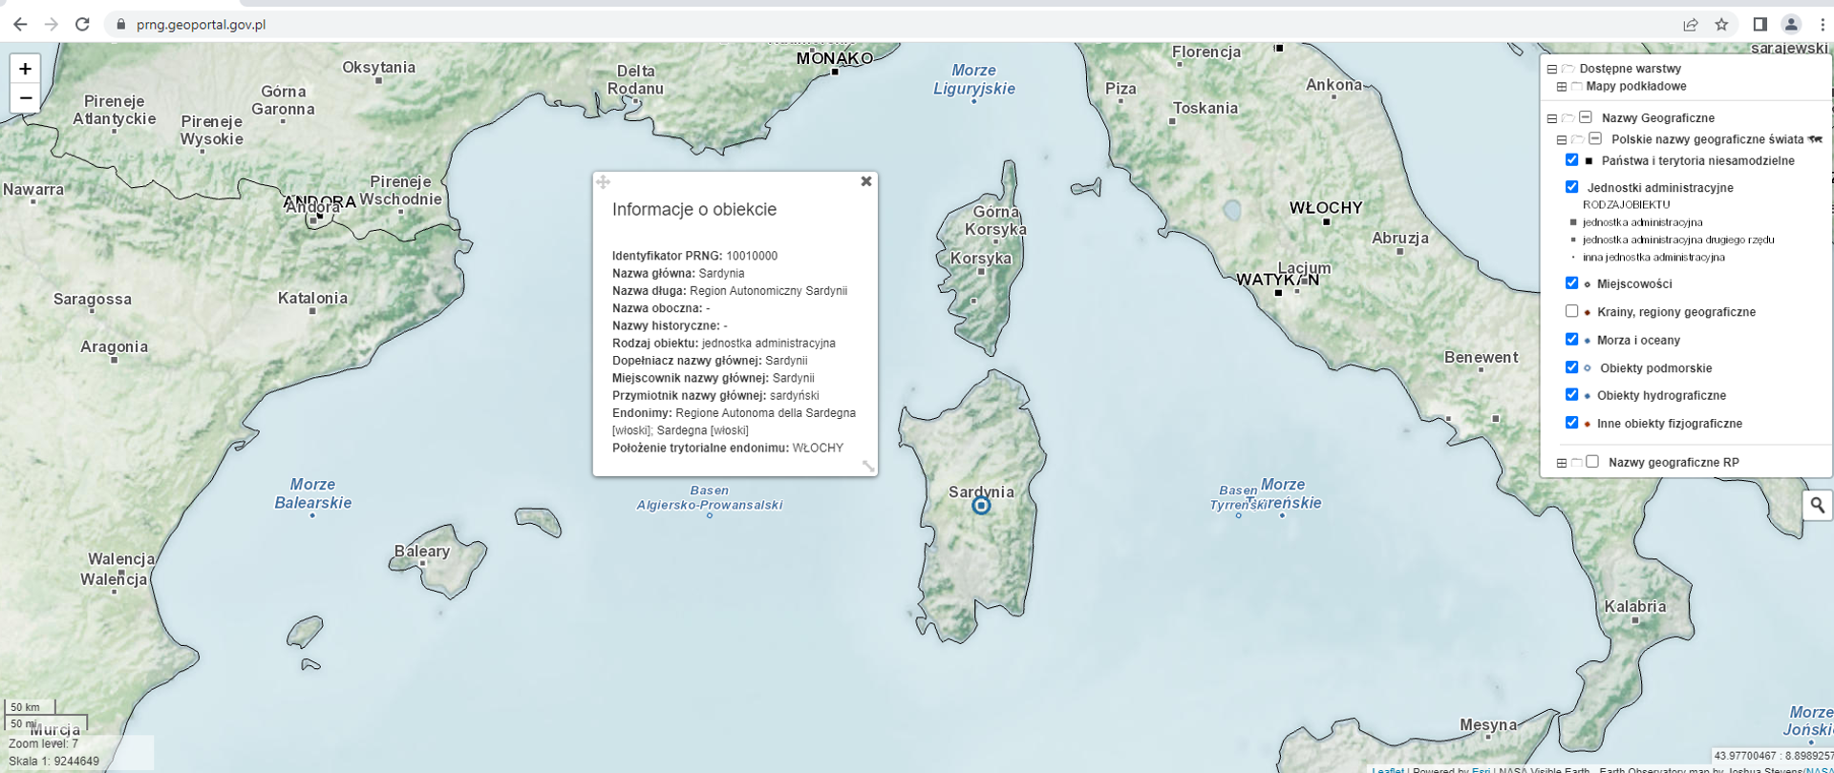Open the browser side panel

click(1759, 25)
